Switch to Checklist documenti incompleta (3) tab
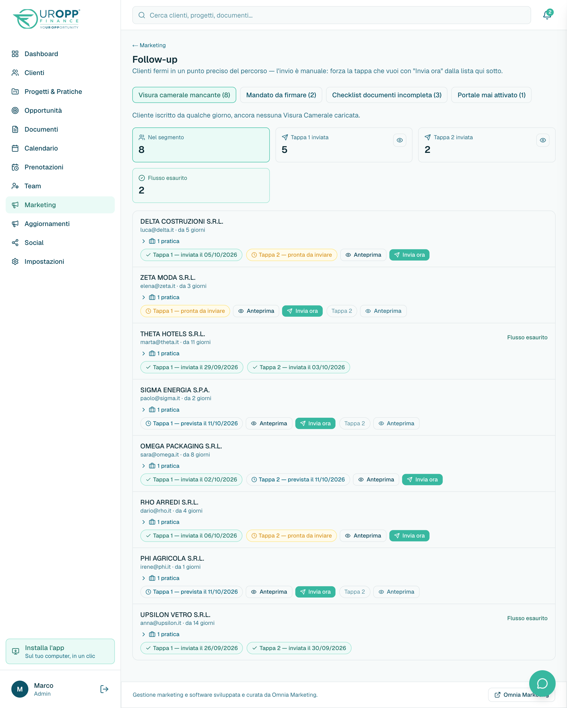 coord(387,95)
